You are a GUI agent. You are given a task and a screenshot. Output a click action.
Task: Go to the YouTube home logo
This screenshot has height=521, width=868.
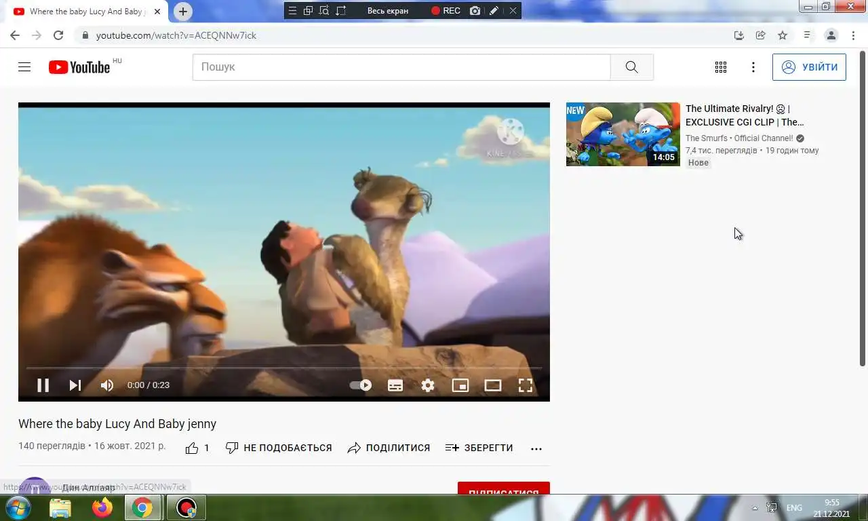coord(79,67)
